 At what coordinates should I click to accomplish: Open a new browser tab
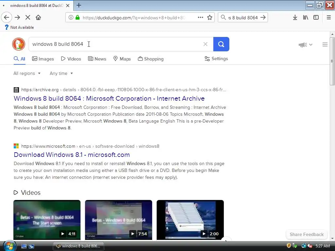pos(79,5)
